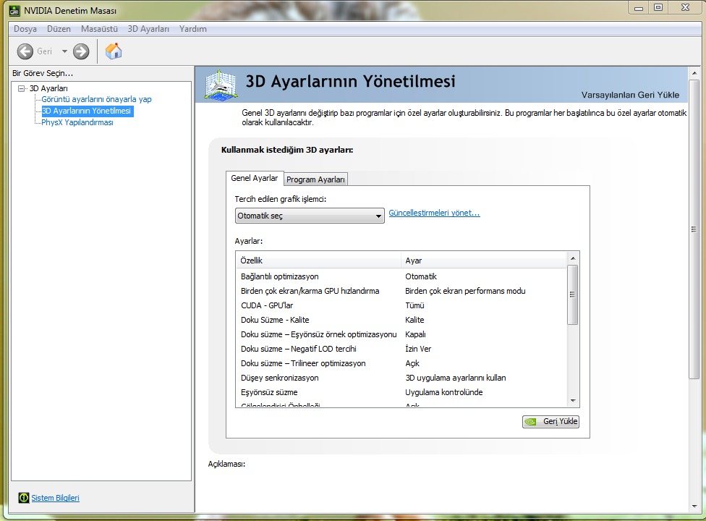Click the NVIDIA title bar app icon
This screenshot has width=706, height=521.
pyautogui.click(x=14, y=10)
